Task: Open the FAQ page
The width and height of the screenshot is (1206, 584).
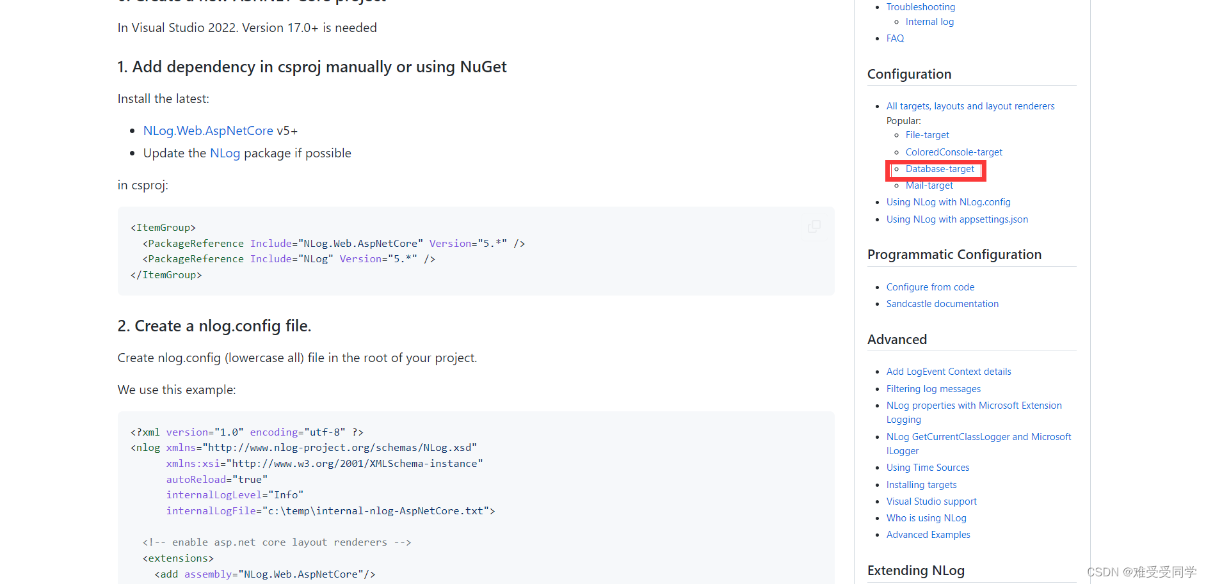Action: coord(895,38)
